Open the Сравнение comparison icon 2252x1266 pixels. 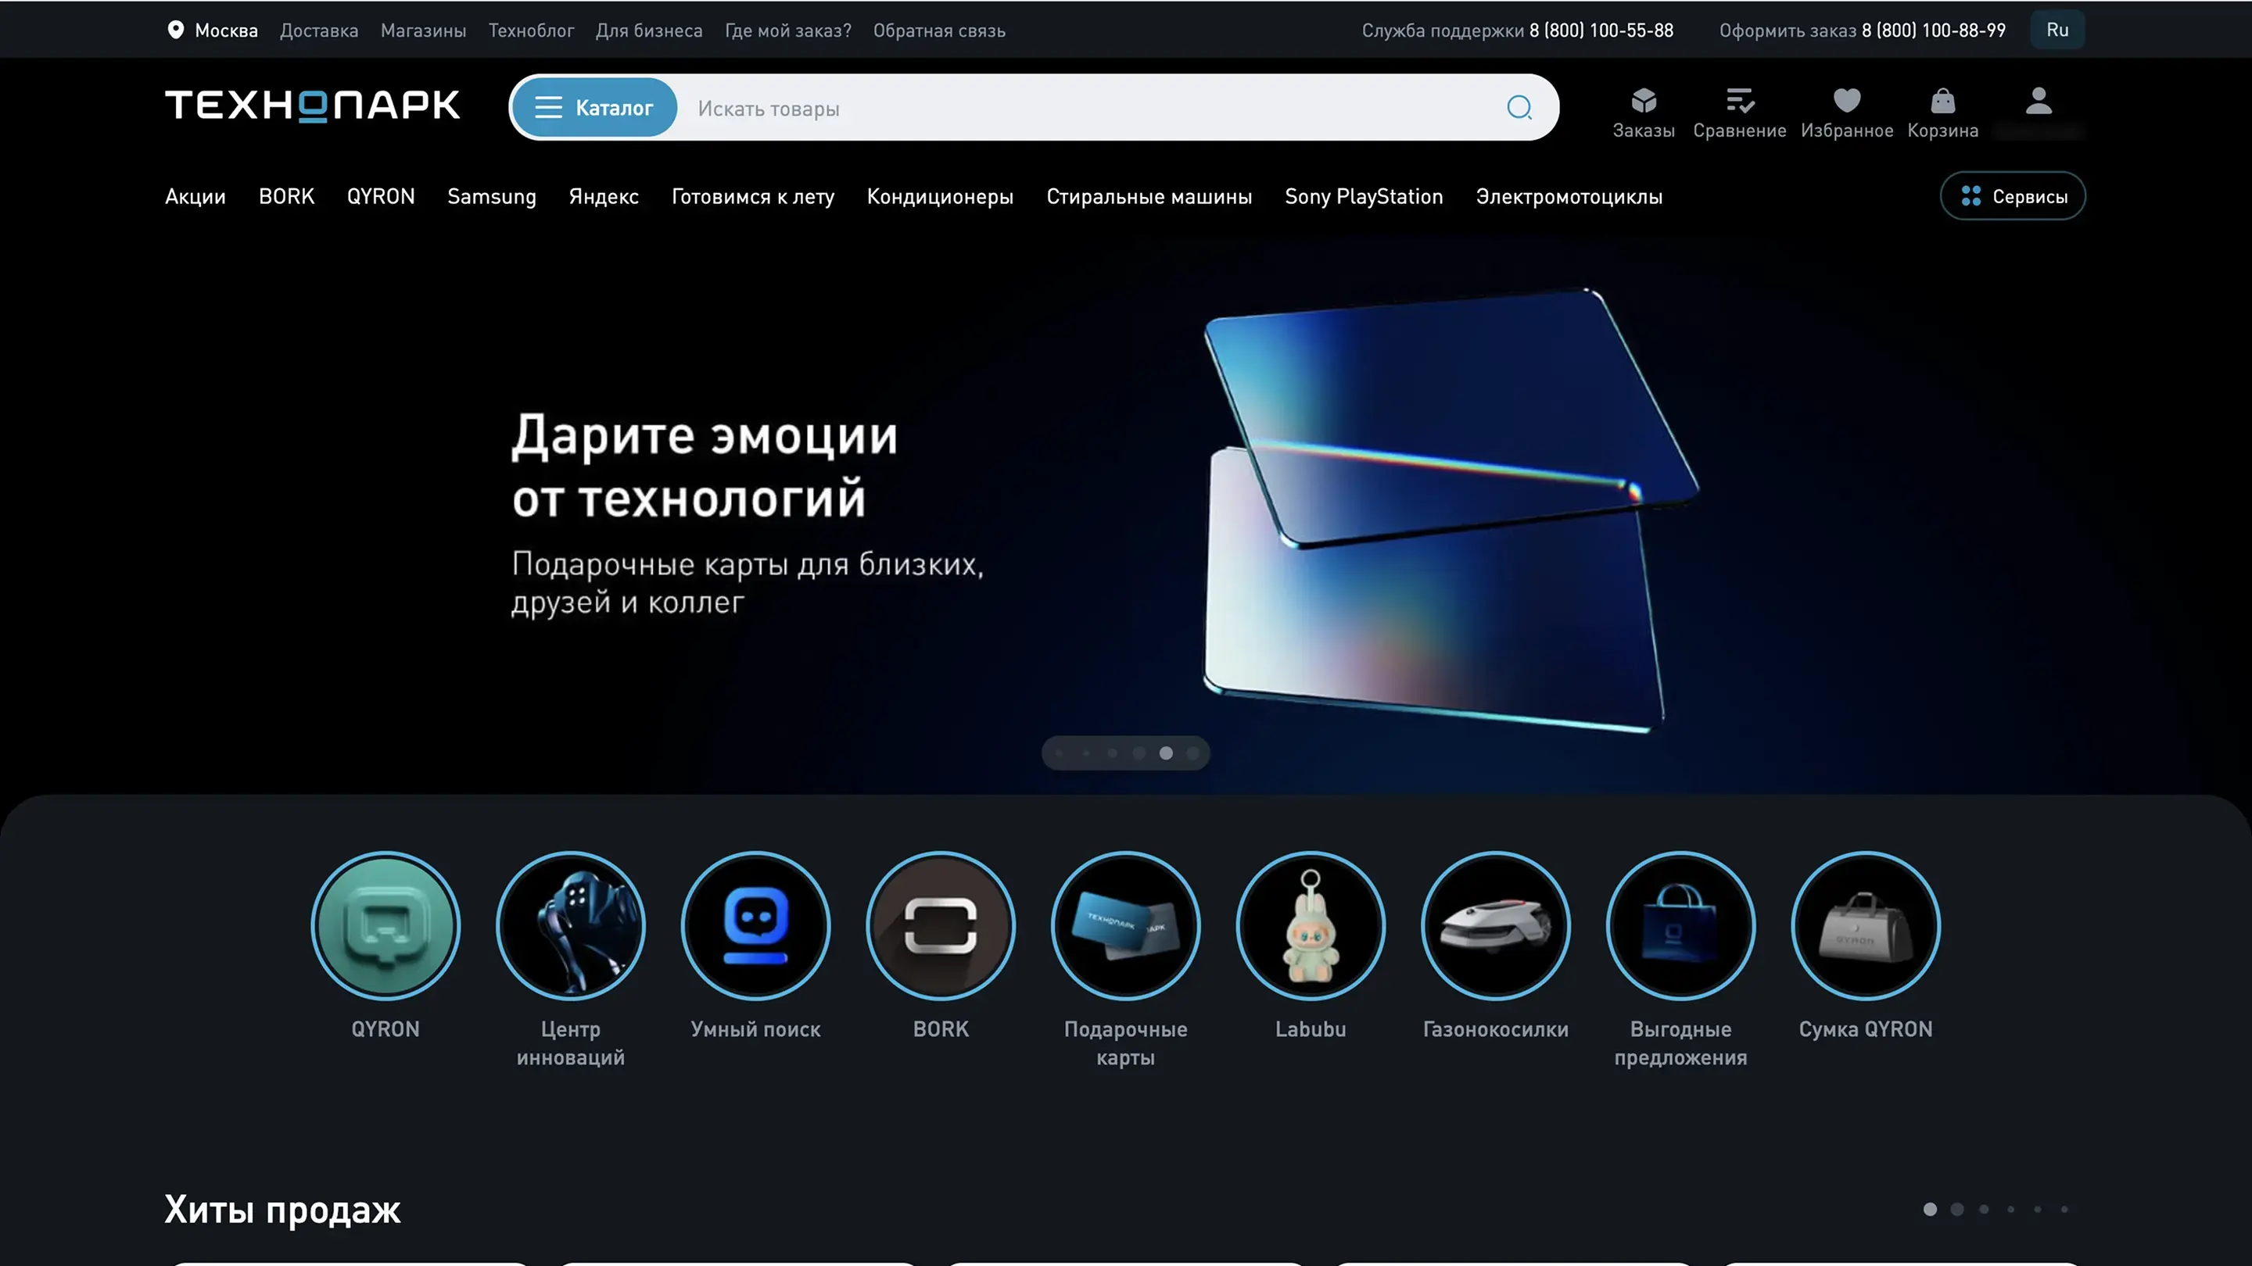(x=1739, y=102)
